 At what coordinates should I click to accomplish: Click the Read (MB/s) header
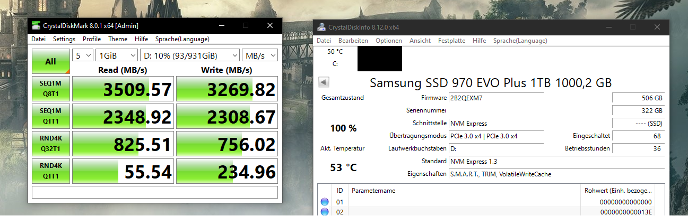point(123,70)
